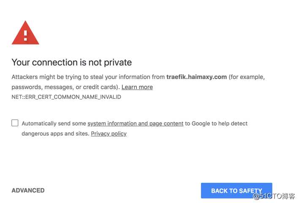The height and width of the screenshot is (204, 299).
Task: Click the 'dangerous apps and sites' text
Action: [x=55, y=133]
